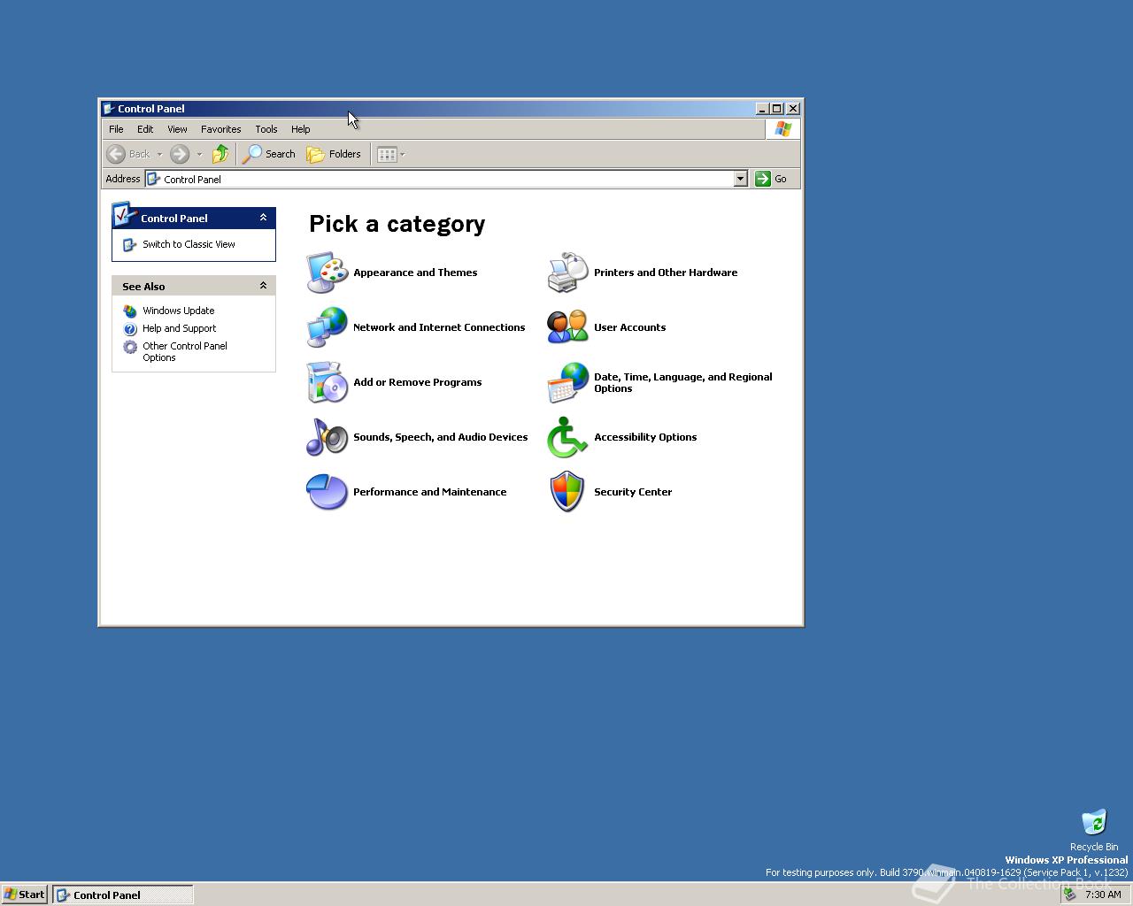Viewport: 1133px width, 906px height.
Task: Click the Start button
Action: (x=25, y=894)
